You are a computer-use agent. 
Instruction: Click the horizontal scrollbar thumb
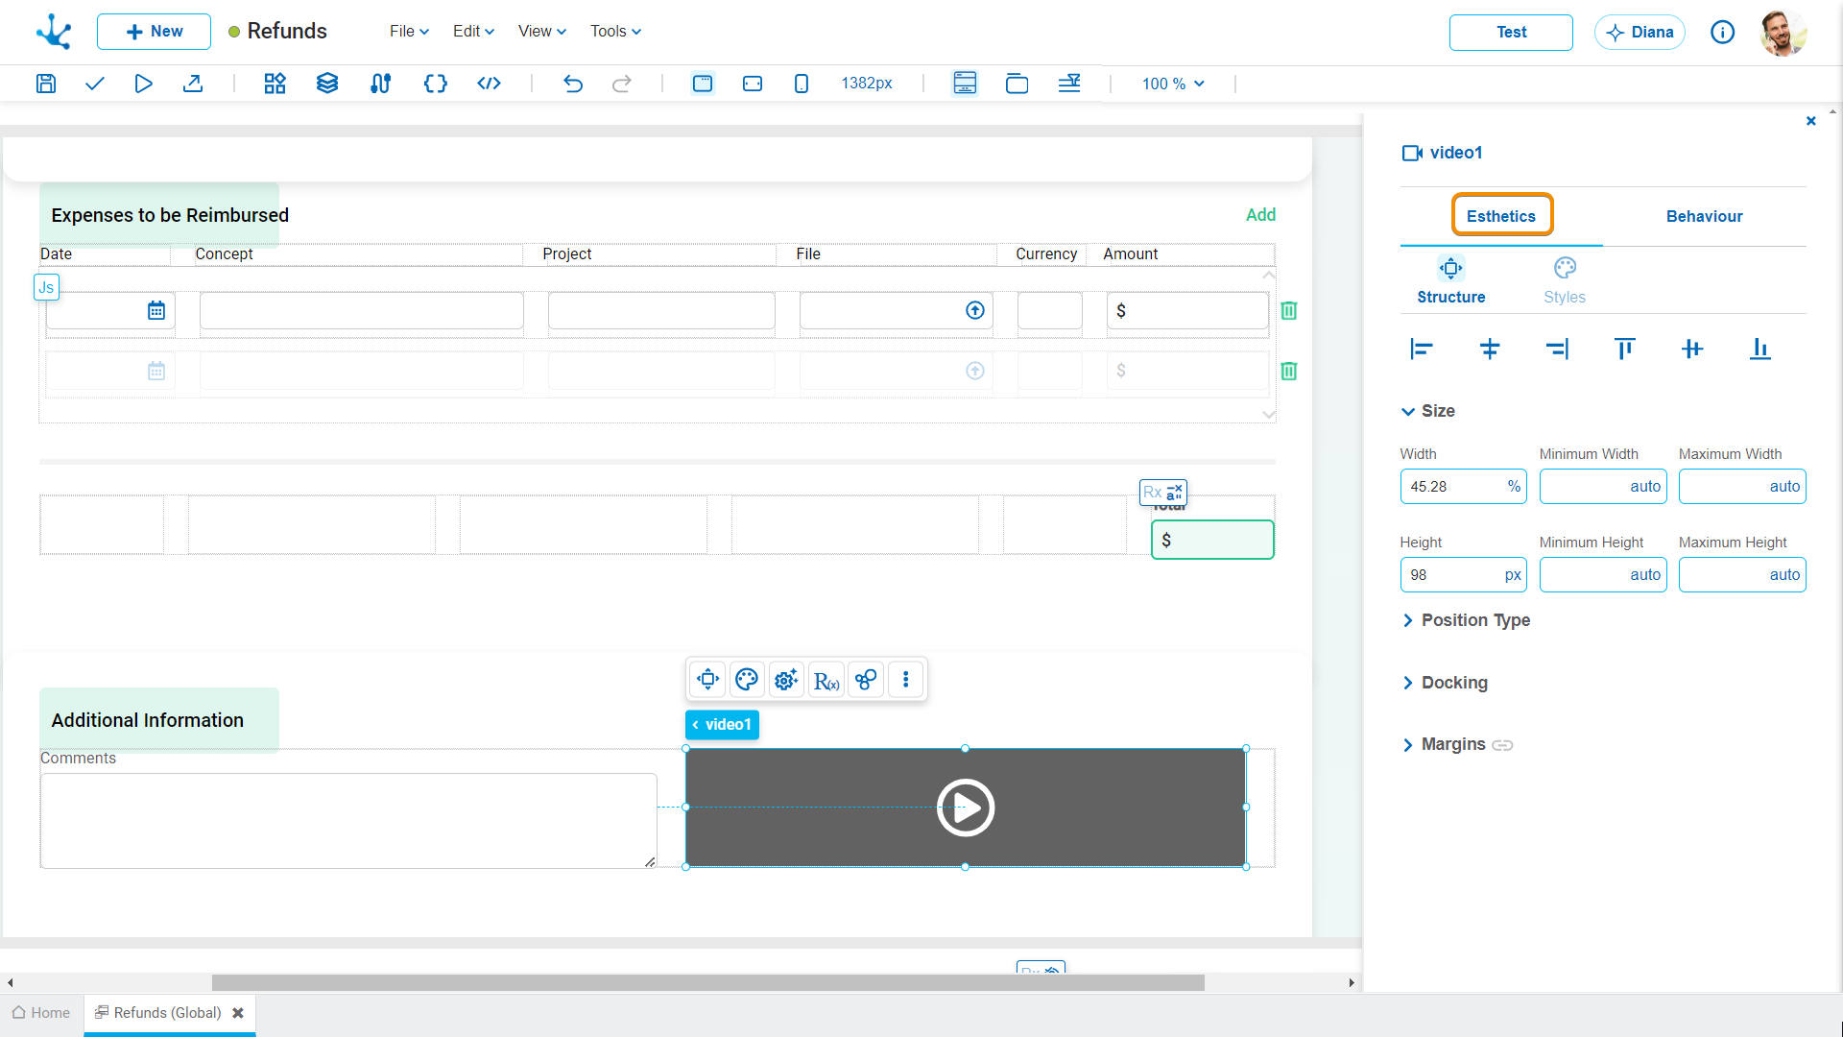tap(707, 982)
